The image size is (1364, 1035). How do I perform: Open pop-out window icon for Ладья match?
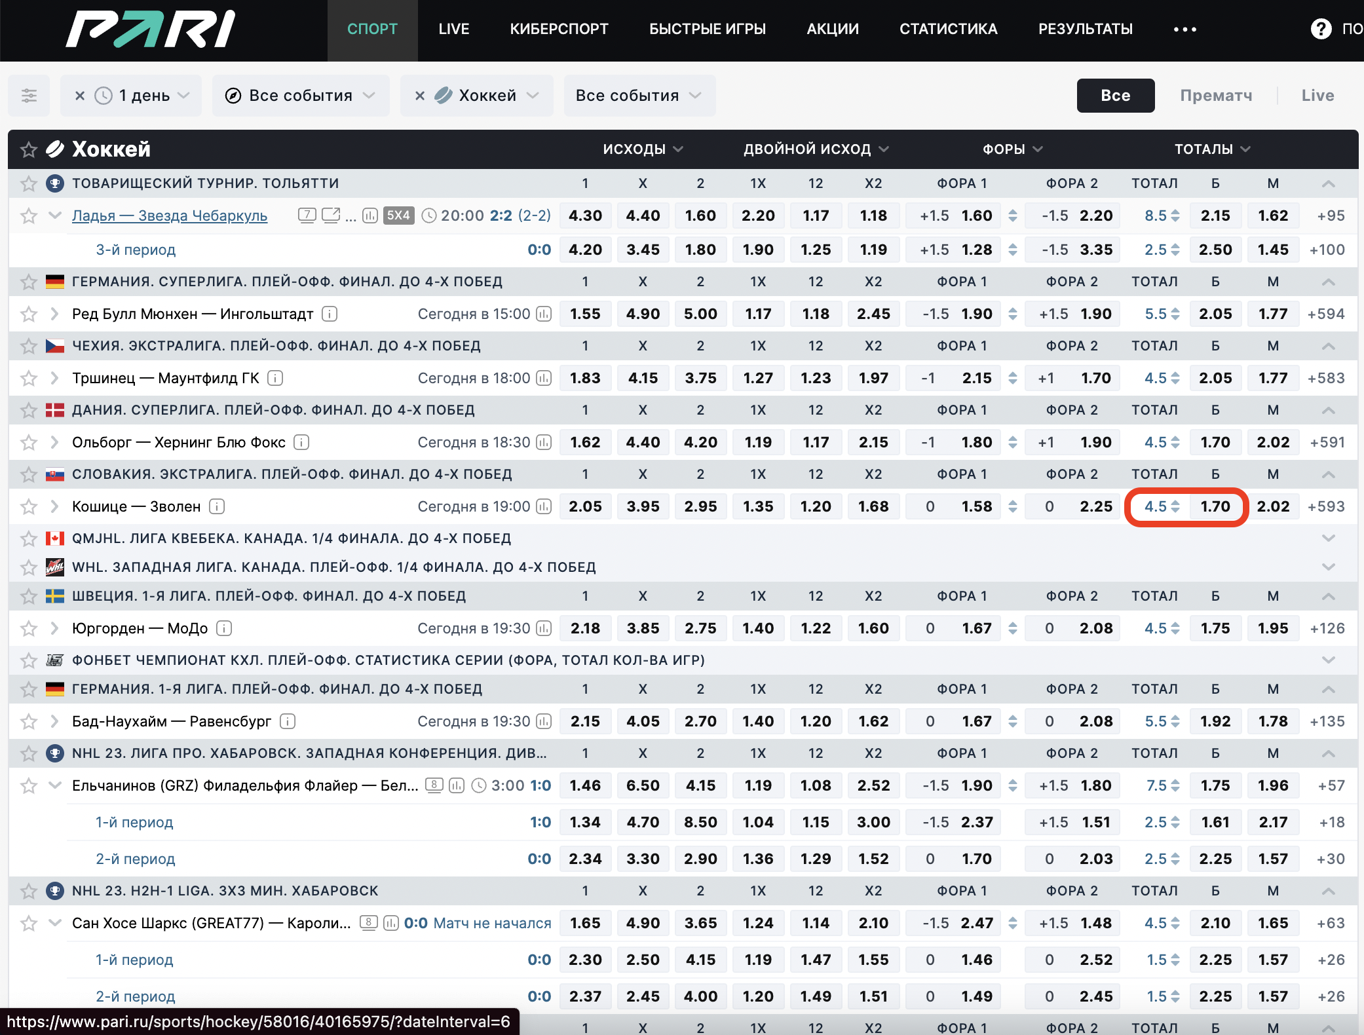[x=331, y=215]
